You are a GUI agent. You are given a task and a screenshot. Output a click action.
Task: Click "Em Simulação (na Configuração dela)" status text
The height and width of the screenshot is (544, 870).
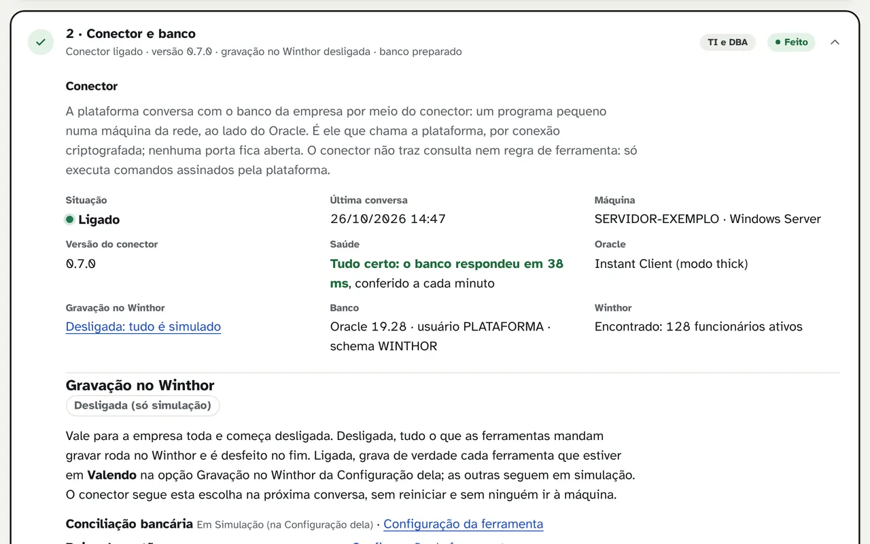[285, 525]
